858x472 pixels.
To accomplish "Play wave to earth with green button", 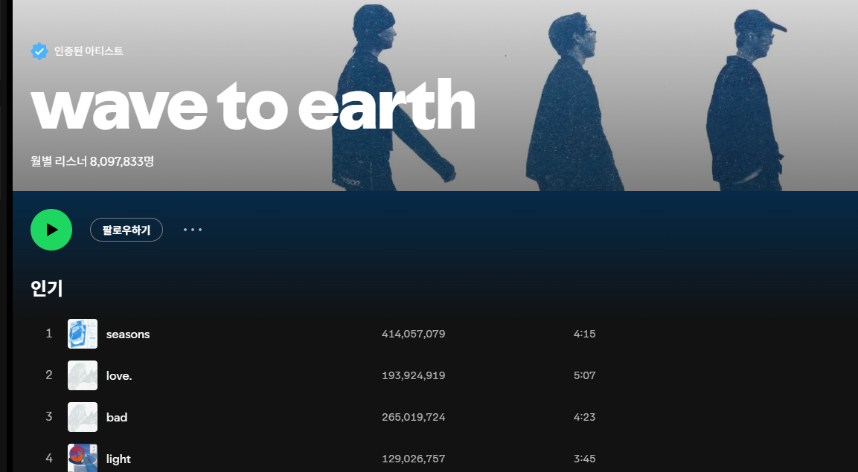I will 51,230.
